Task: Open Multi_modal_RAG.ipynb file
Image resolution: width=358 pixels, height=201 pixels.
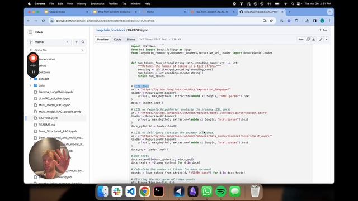Action: pyautogui.click(x=54, y=105)
